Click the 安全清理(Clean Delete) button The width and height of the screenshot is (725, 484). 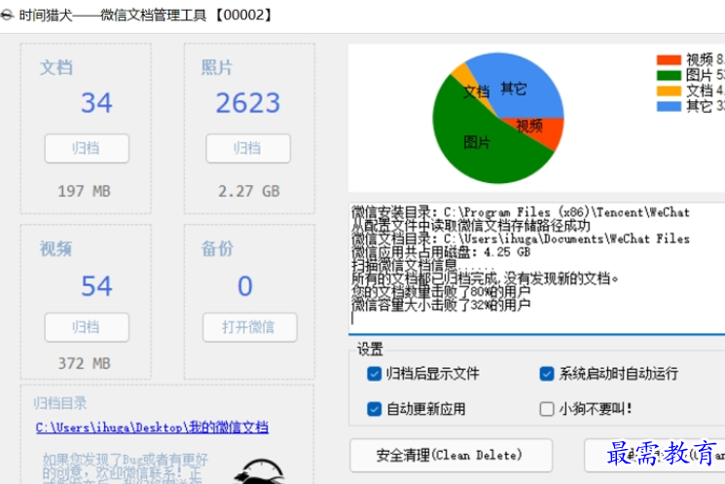coord(451,456)
